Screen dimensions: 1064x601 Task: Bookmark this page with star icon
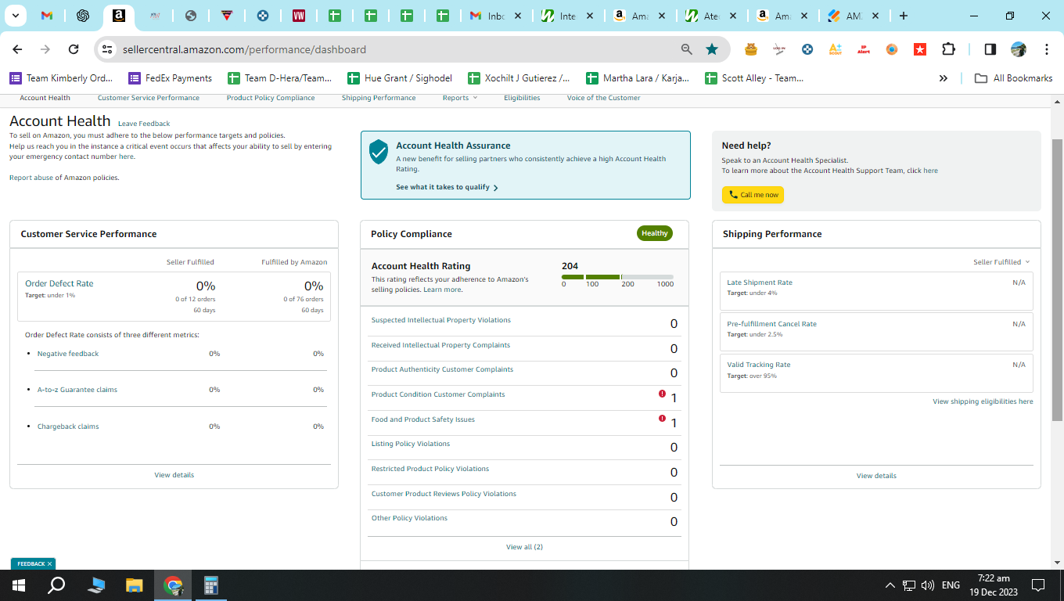pyautogui.click(x=712, y=49)
